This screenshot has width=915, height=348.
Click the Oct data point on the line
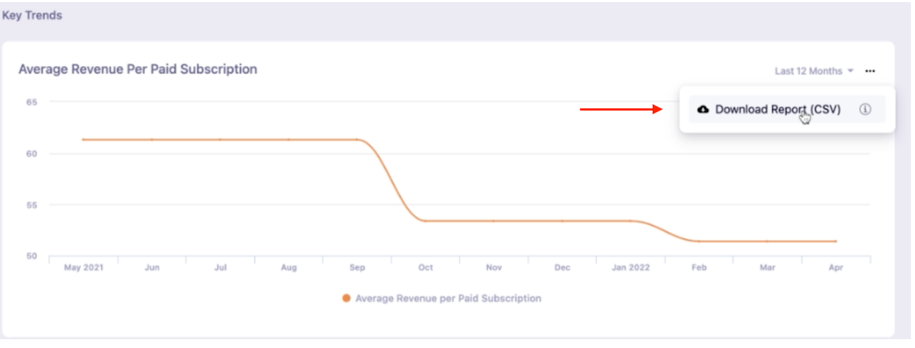pos(426,221)
